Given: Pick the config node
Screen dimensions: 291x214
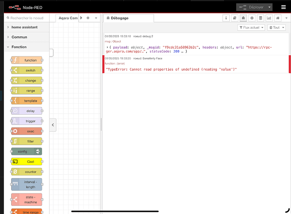Looking at the screenshot, I should 27,152.
